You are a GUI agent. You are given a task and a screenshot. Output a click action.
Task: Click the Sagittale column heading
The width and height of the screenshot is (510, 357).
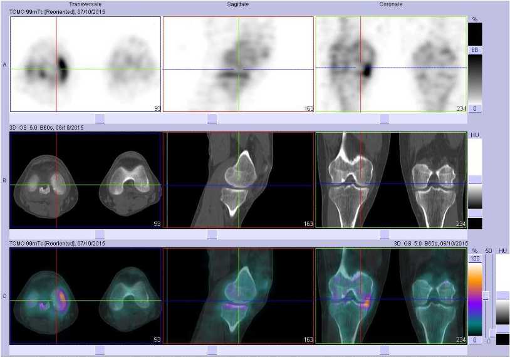pos(237,4)
